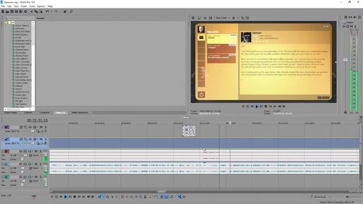363x204 pixels.
Task: Select the Envelope edit tool in timeline toolbar
Action: (107, 197)
